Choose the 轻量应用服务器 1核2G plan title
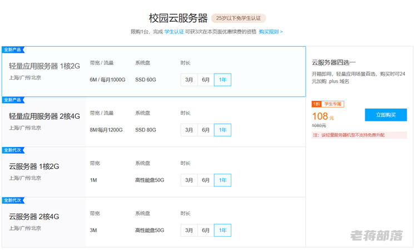The image size is (416, 250). point(44,66)
